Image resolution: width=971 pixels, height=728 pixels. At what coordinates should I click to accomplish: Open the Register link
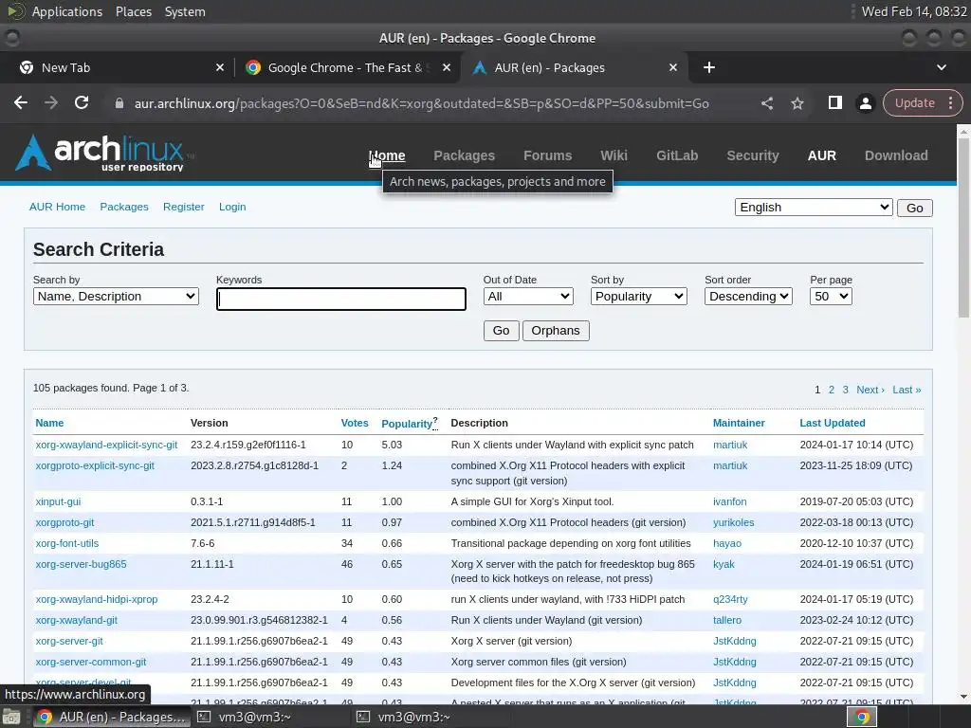pyautogui.click(x=183, y=207)
